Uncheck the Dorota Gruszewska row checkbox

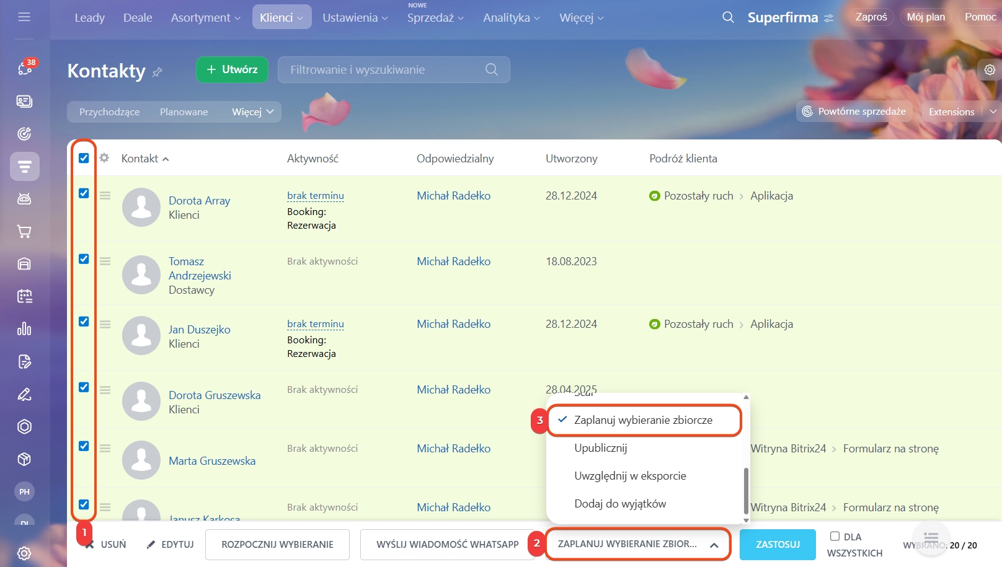pos(84,387)
